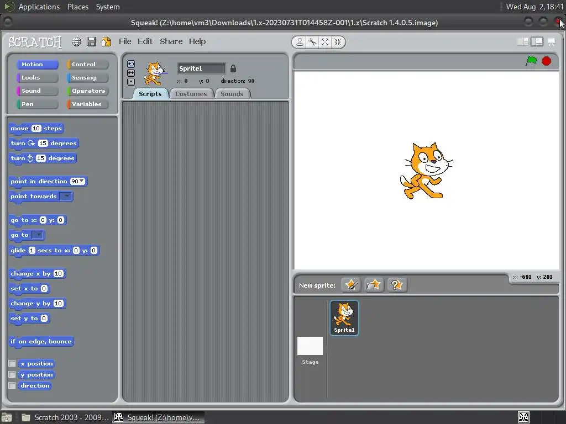Viewport: 566px width, 424px height.
Task: Open the File menu
Action: pyautogui.click(x=125, y=41)
